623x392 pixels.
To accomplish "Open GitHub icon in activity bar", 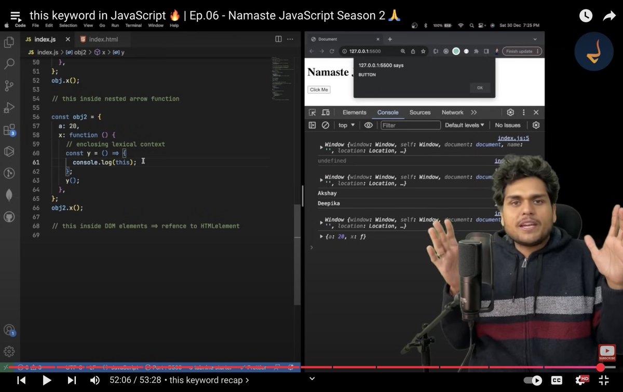I will click(x=9, y=217).
